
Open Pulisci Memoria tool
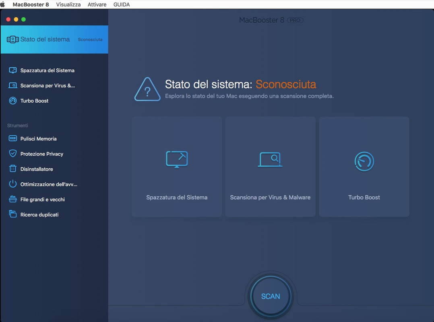point(39,138)
